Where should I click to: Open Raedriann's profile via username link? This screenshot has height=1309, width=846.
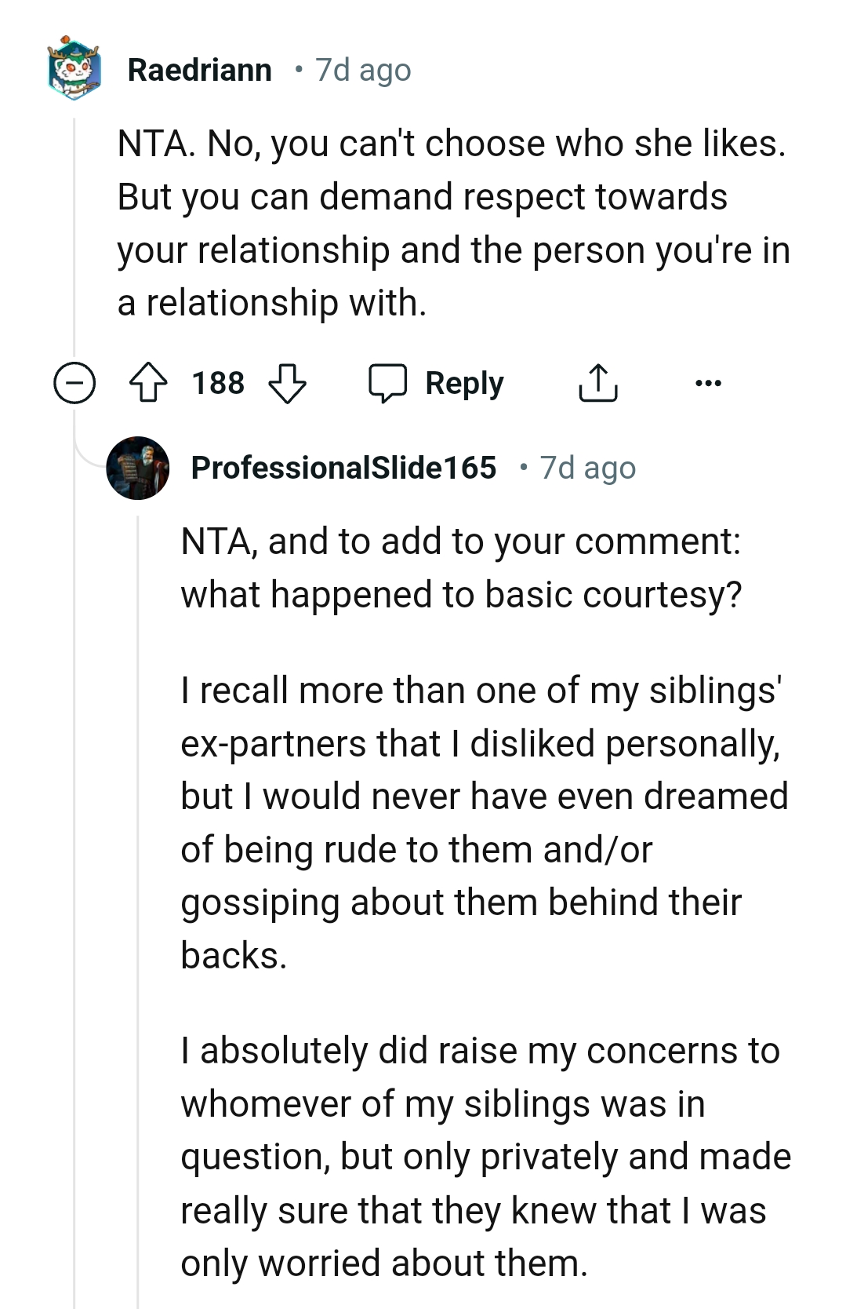[x=199, y=69]
